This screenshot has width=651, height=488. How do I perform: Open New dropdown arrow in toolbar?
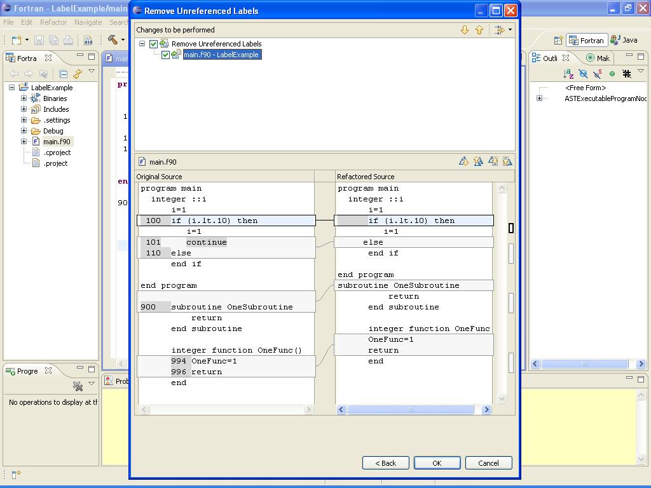click(x=27, y=40)
